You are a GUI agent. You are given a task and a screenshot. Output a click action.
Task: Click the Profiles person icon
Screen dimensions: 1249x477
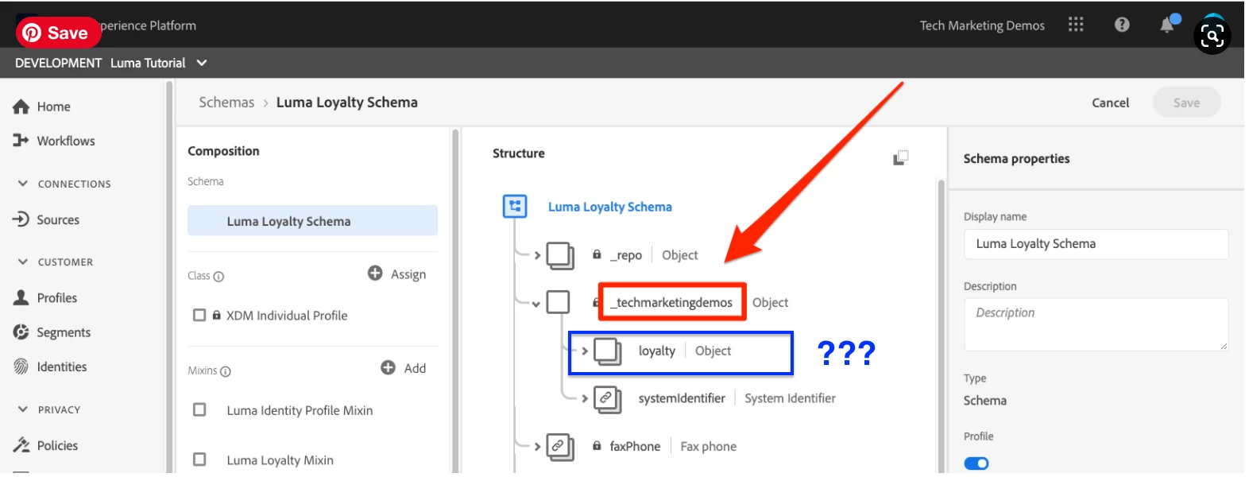[21, 297]
